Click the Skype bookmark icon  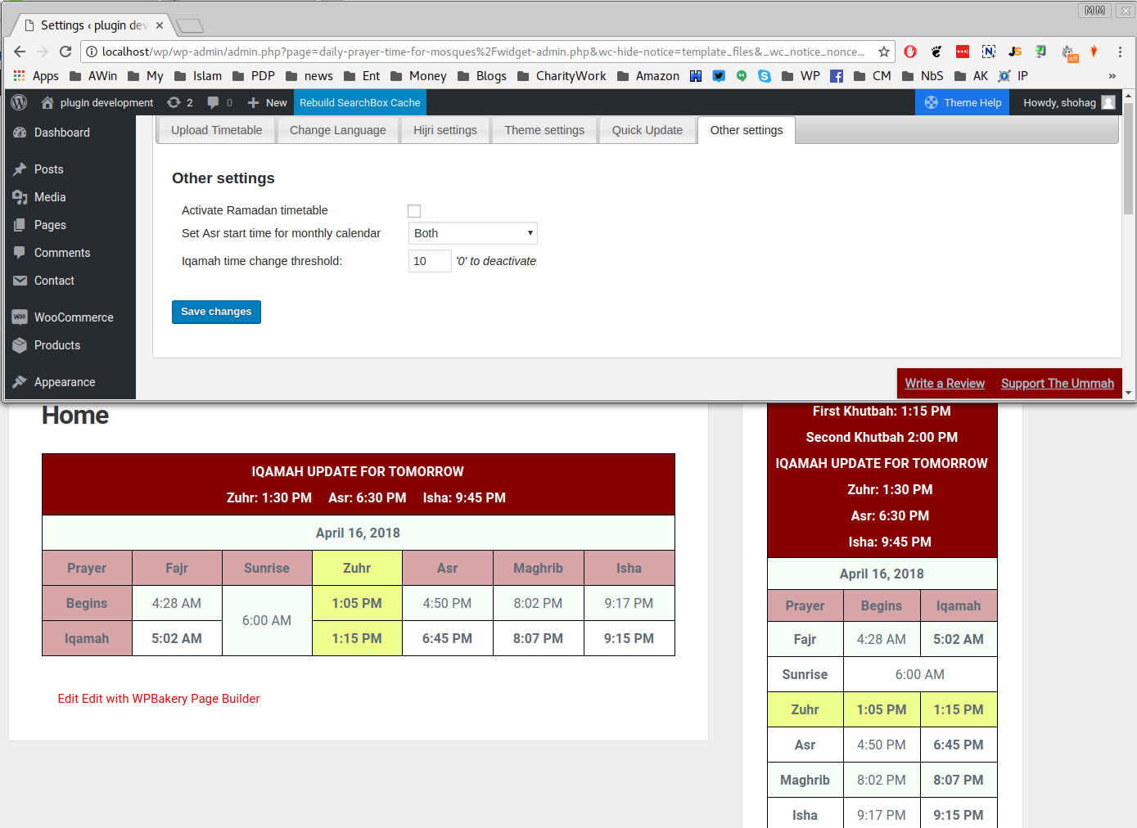[x=765, y=76]
